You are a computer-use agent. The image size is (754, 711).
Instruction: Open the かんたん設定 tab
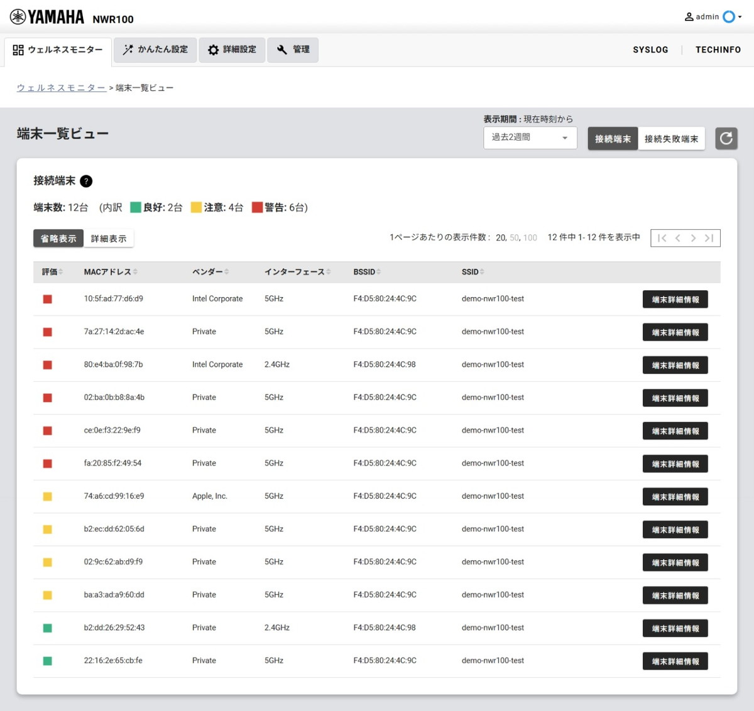(155, 50)
